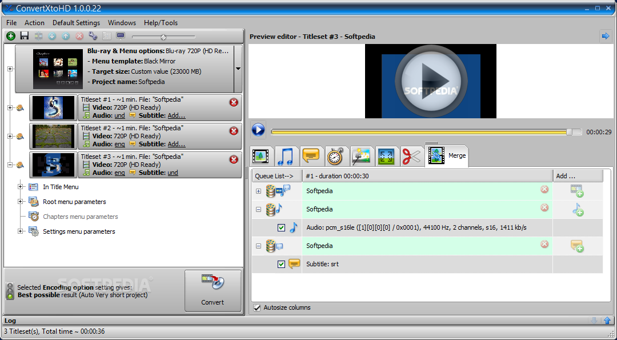Click the green Add file toolbar icon
The height and width of the screenshot is (340, 617).
pos(11,36)
